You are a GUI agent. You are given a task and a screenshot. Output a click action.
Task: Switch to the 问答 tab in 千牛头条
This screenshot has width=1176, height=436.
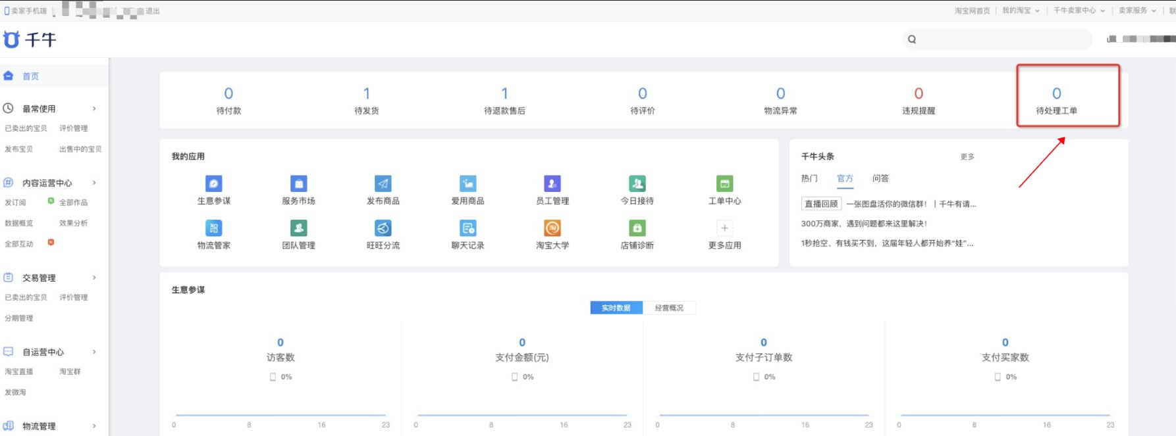(880, 179)
